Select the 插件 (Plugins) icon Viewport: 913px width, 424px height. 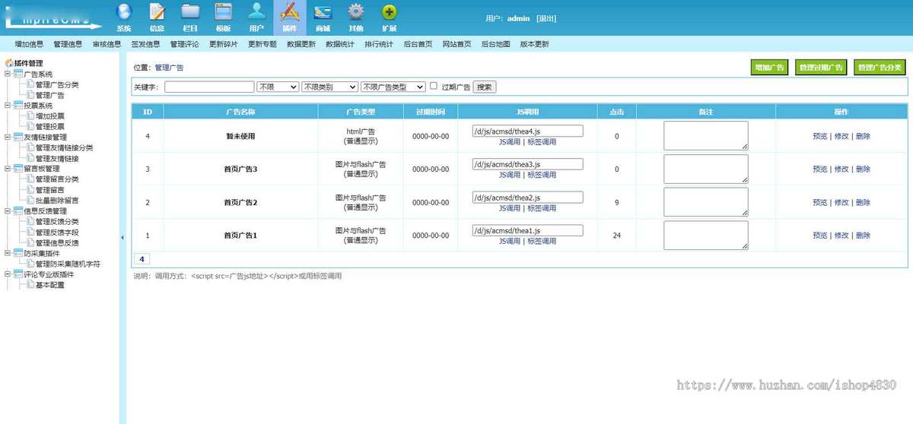tap(289, 11)
